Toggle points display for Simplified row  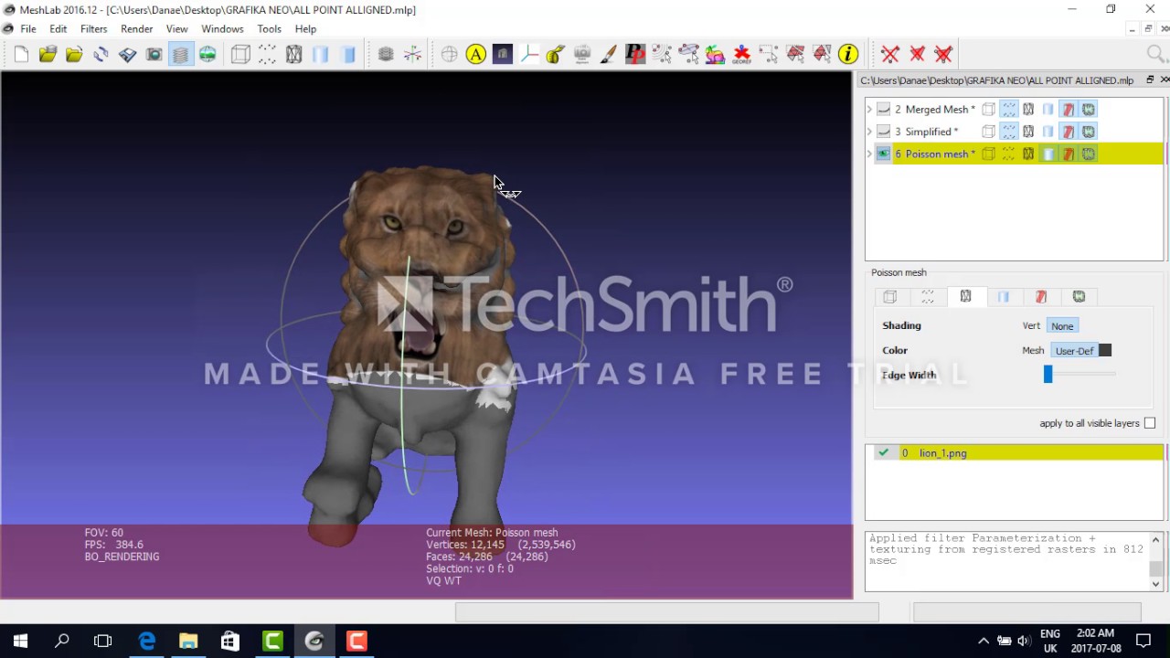click(1008, 132)
